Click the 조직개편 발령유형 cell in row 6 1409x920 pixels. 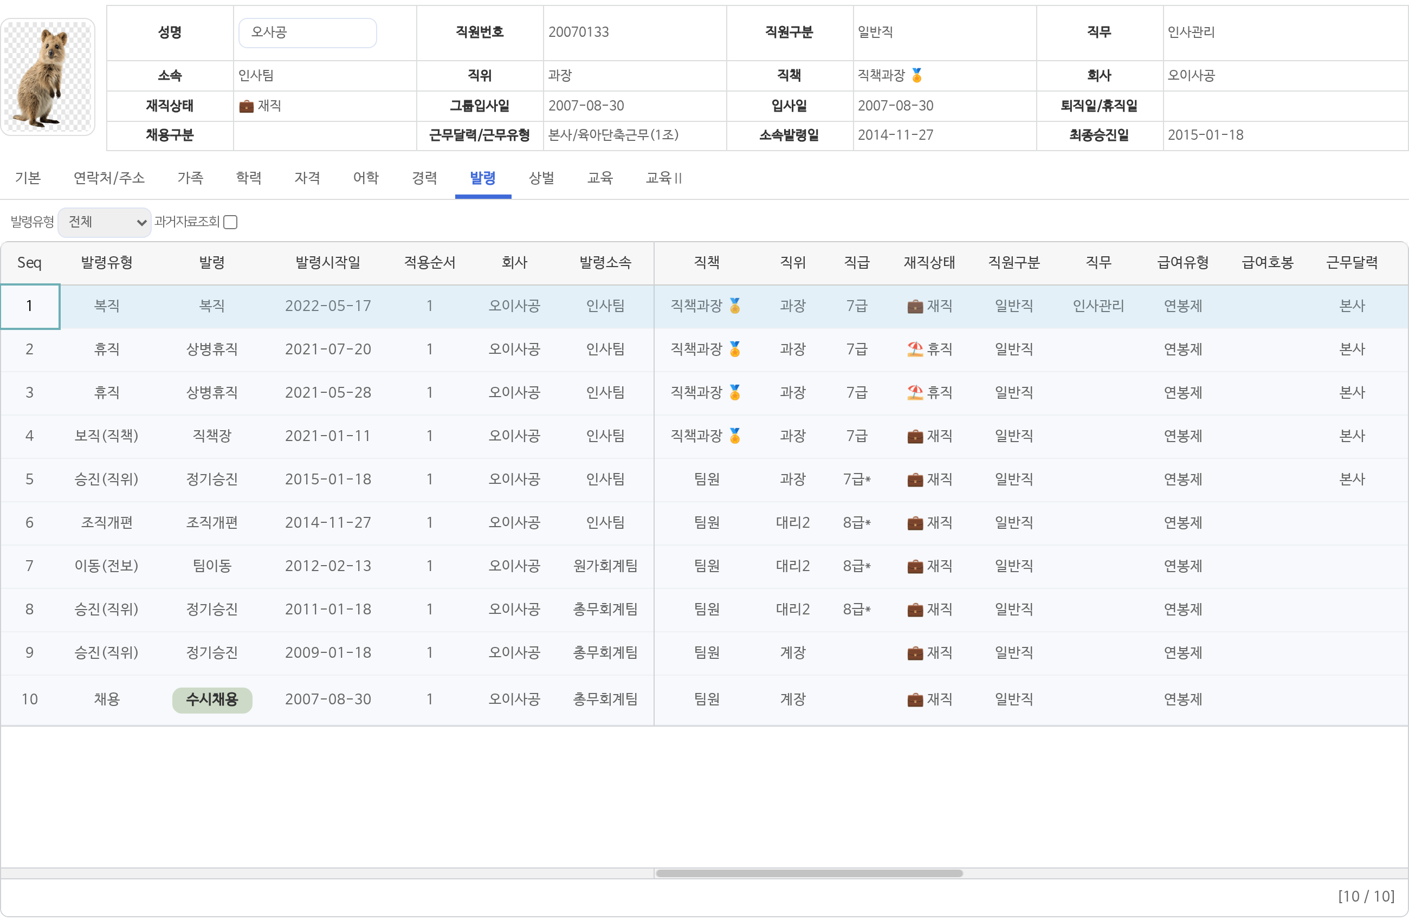[107, 523]
